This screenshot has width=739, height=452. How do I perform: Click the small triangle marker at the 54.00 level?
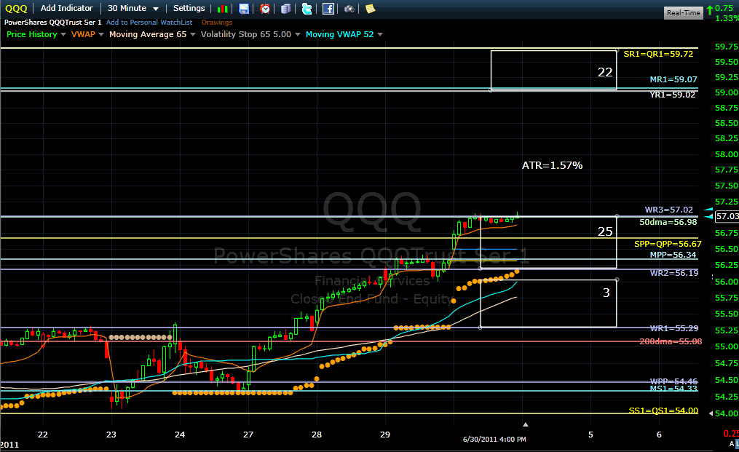coord(711,413)
